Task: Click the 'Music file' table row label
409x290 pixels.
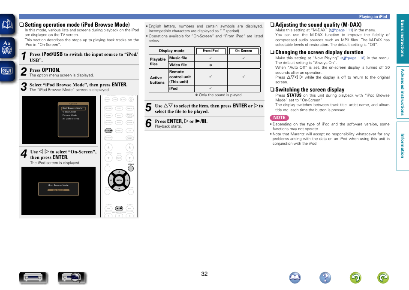Action: tap(178, 58)
